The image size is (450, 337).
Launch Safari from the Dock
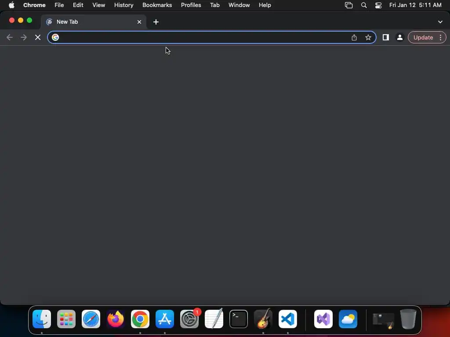(x=91, y=319)
